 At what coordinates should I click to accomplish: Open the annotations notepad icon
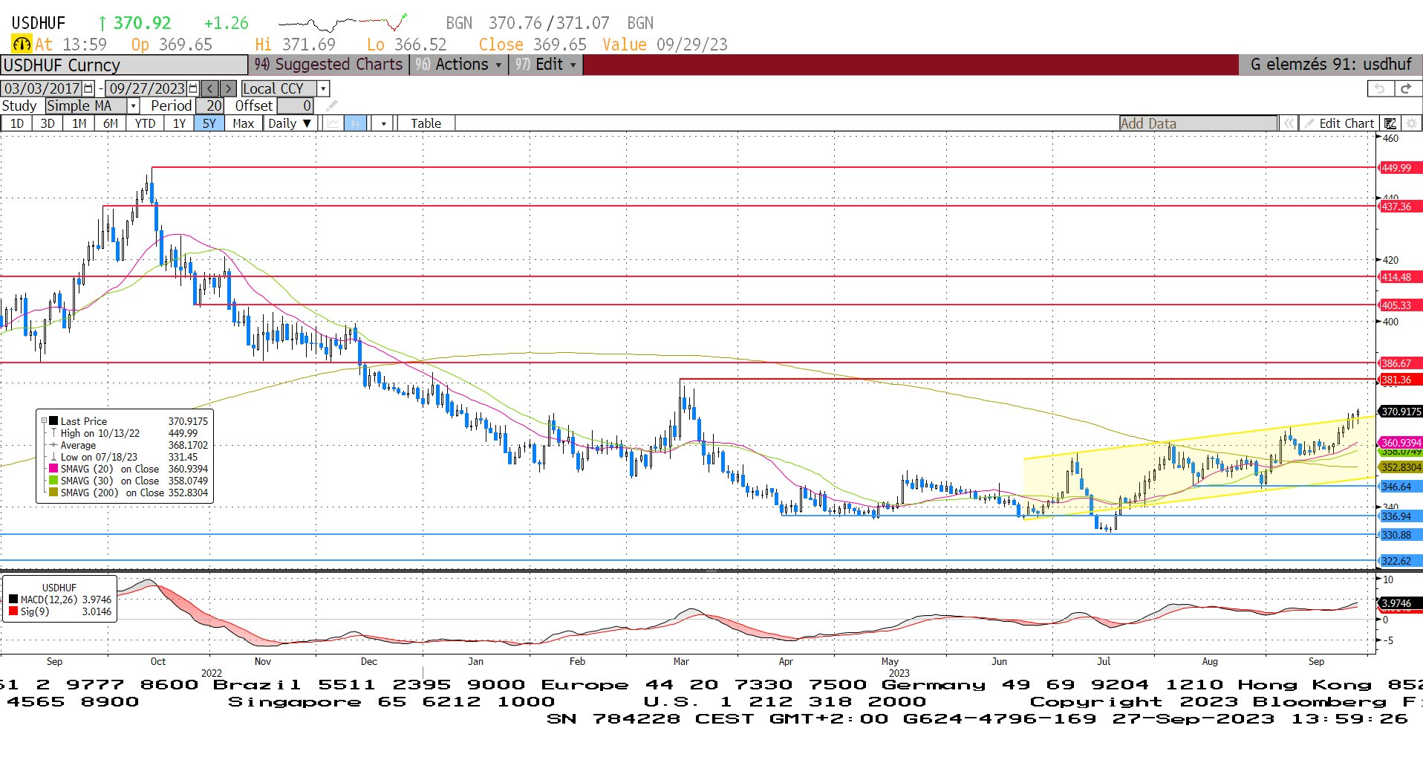pos(1390,123)
